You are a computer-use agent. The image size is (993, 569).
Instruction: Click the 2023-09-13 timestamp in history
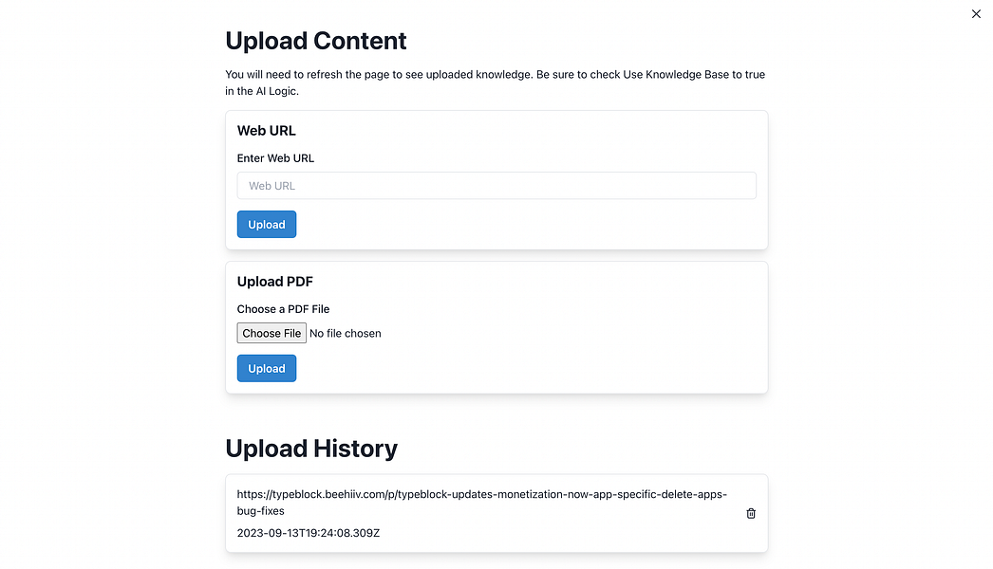coord(309,533)
